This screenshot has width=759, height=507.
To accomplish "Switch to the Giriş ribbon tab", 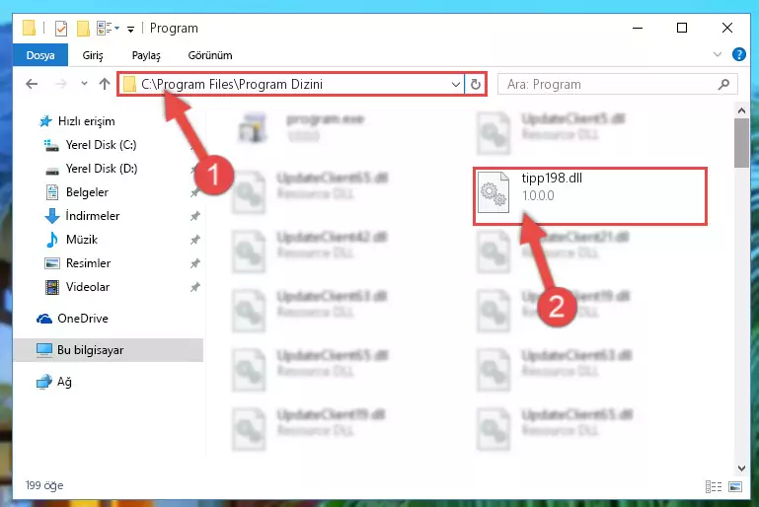I will (x=93, y=55).
